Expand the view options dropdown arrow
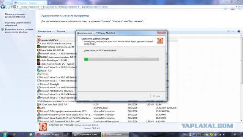 233,31
